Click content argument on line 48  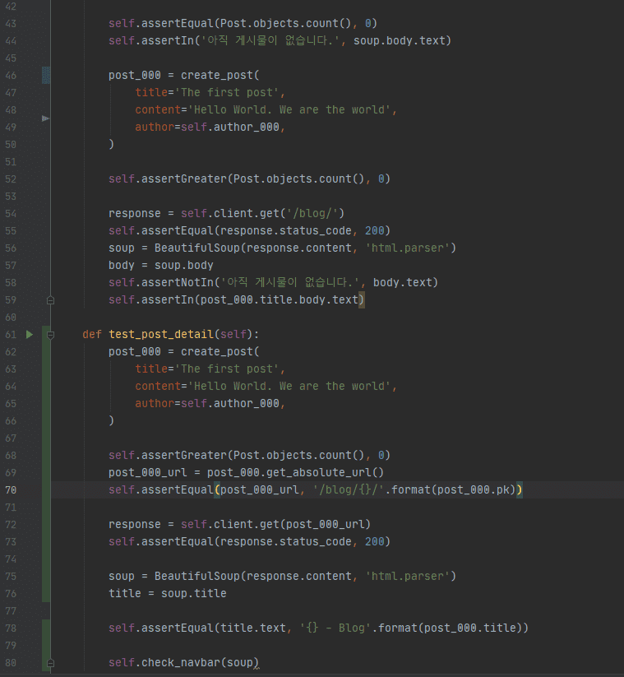coord(158,109)
